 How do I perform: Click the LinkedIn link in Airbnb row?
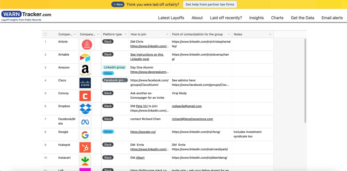coord(150,46)
